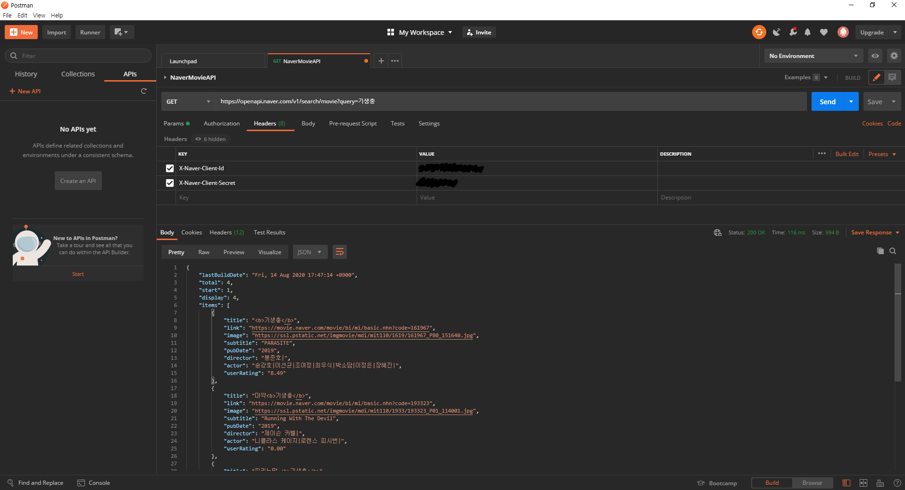Image resolution: width=905 pixels, height=490 pixels.
Task: Open the Upgrade dropdown arrow
Action: (x=895, y=32)
